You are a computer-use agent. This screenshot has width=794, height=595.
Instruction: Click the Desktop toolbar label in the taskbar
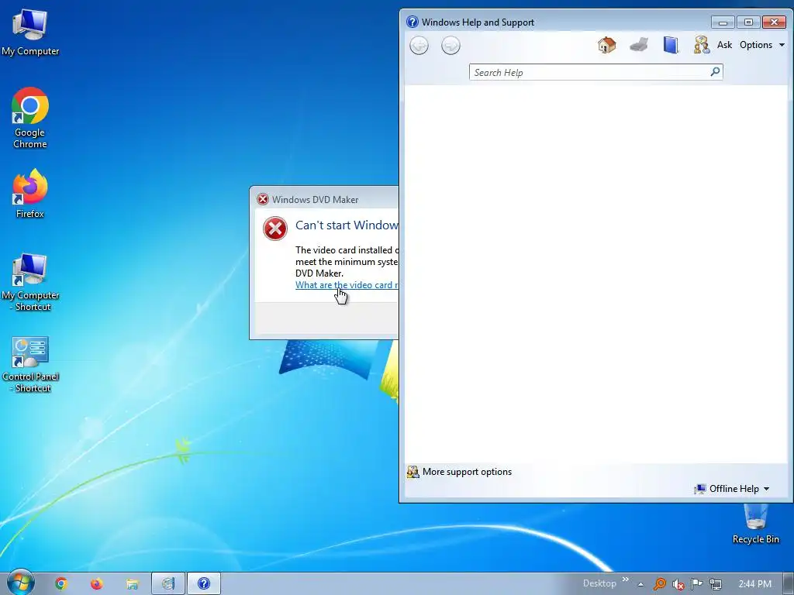(599, 583)
